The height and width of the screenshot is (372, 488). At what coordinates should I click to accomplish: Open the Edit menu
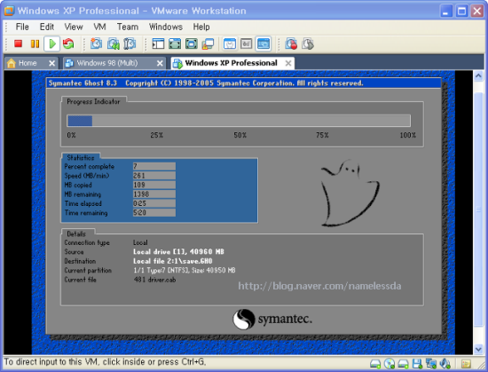pyautogui.click(x=47, y=27)
